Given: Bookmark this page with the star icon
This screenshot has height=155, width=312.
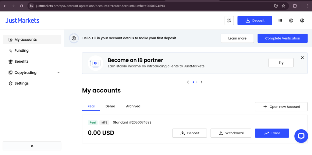Looking at the screenshot, I should click(283, 6).
